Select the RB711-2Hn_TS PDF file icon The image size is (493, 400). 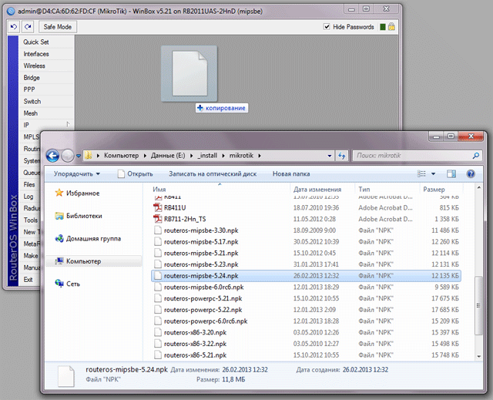pos(157,219)
